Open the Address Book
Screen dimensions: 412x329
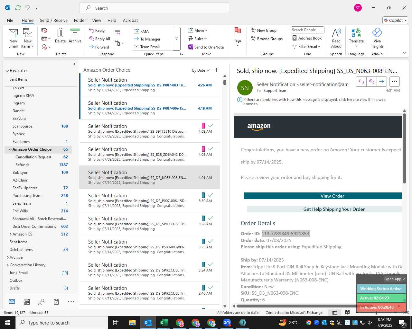click(x=307, y=38)
